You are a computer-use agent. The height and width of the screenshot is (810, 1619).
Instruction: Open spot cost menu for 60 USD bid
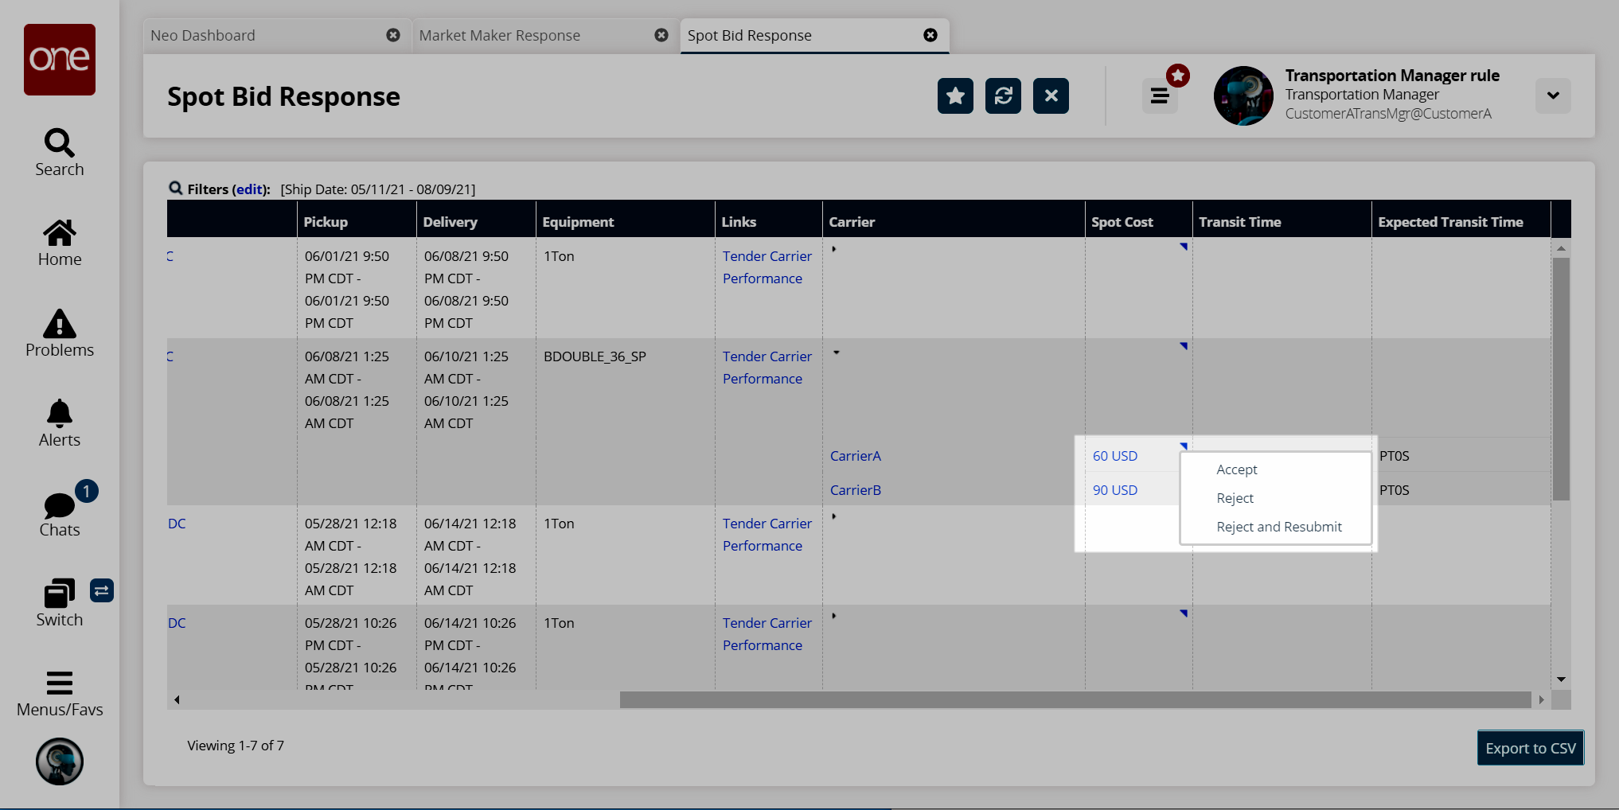click(x=1184, y=446)
